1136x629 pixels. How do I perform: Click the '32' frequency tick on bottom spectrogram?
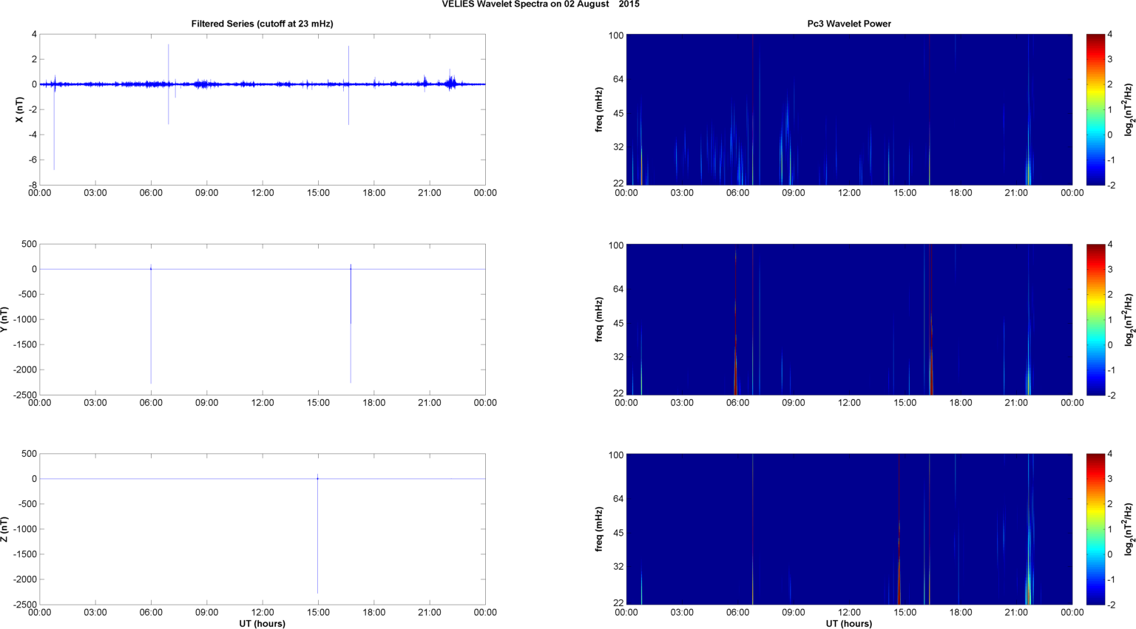coord(618,567)
